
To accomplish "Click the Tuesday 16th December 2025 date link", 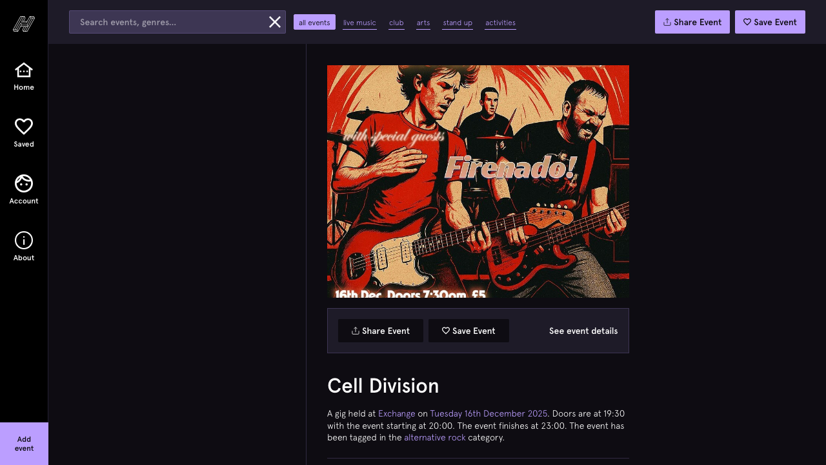I will click(489, 413).
